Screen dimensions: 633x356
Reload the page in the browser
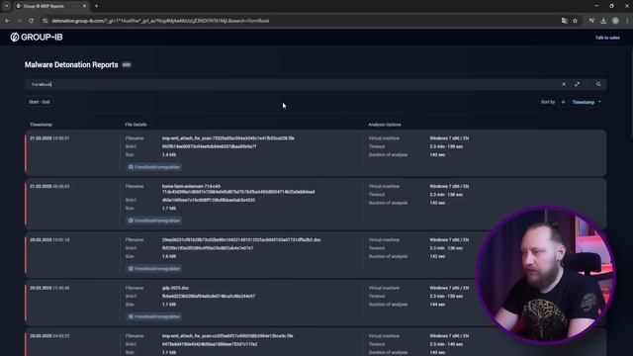(31, 21)
